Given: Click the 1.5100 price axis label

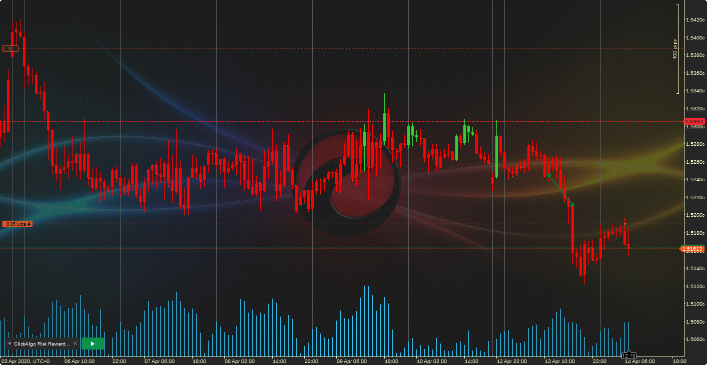Looking at the screenshot, I should [695, 304].
